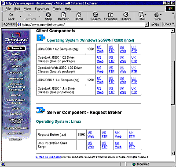Image resolution: width=176 pixels, height=167 pixels.
Task: Click the Back toolbar button
Action: pos(11,16)
